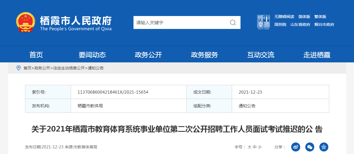Set the font size to 大
The width and height of the screenshot is (354, 154).
pyautogui.click(x=250, y=147)
